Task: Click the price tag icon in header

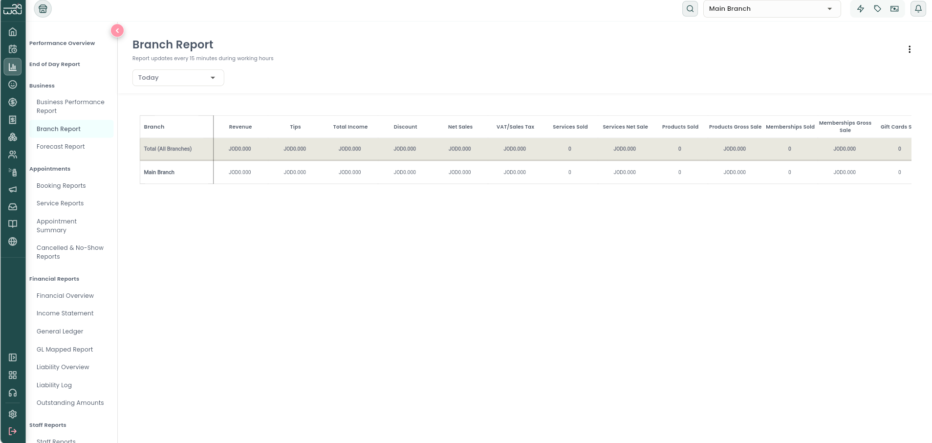Action: [878, 9]
